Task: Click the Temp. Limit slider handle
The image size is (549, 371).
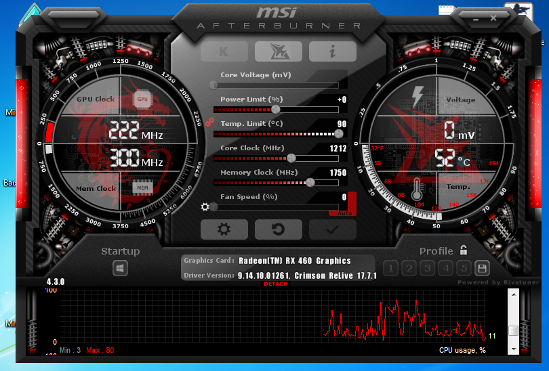Action: 339,133
